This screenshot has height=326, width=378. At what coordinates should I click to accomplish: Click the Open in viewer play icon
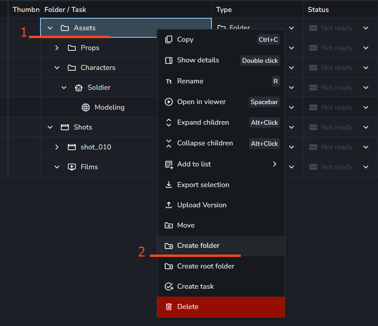(169, 102)
